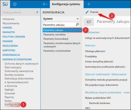Click the Płatności section header
The width and height of the screenshot is (131, 110).
pyautogui.click(x=90, y=46)
